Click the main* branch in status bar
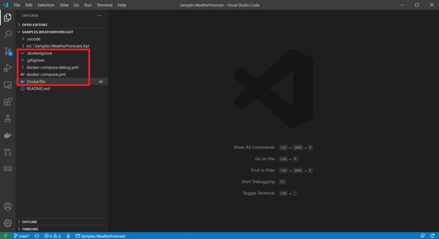 click(21, 236)
